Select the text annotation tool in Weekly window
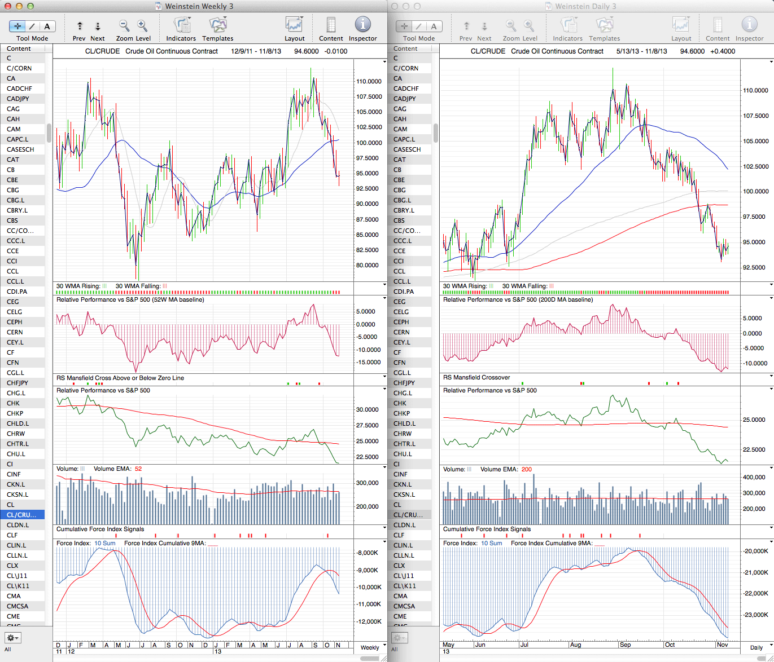The width and height of the screenshot is (774, 662). point(47,27)
